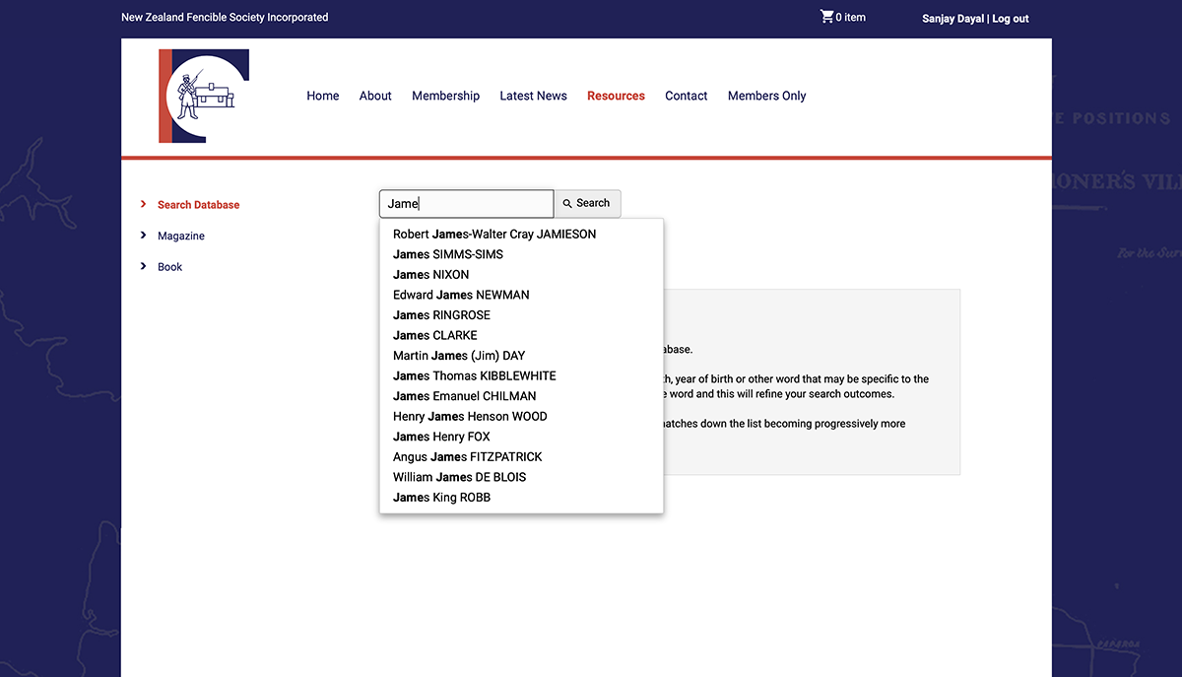Go to the Membership menu item

pos(445,96)
